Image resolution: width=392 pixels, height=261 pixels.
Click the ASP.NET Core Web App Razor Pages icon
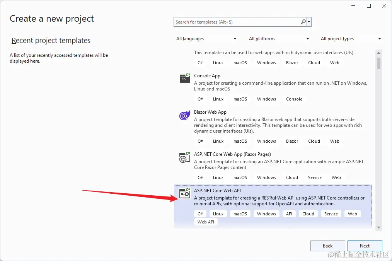tap(185, 157)
